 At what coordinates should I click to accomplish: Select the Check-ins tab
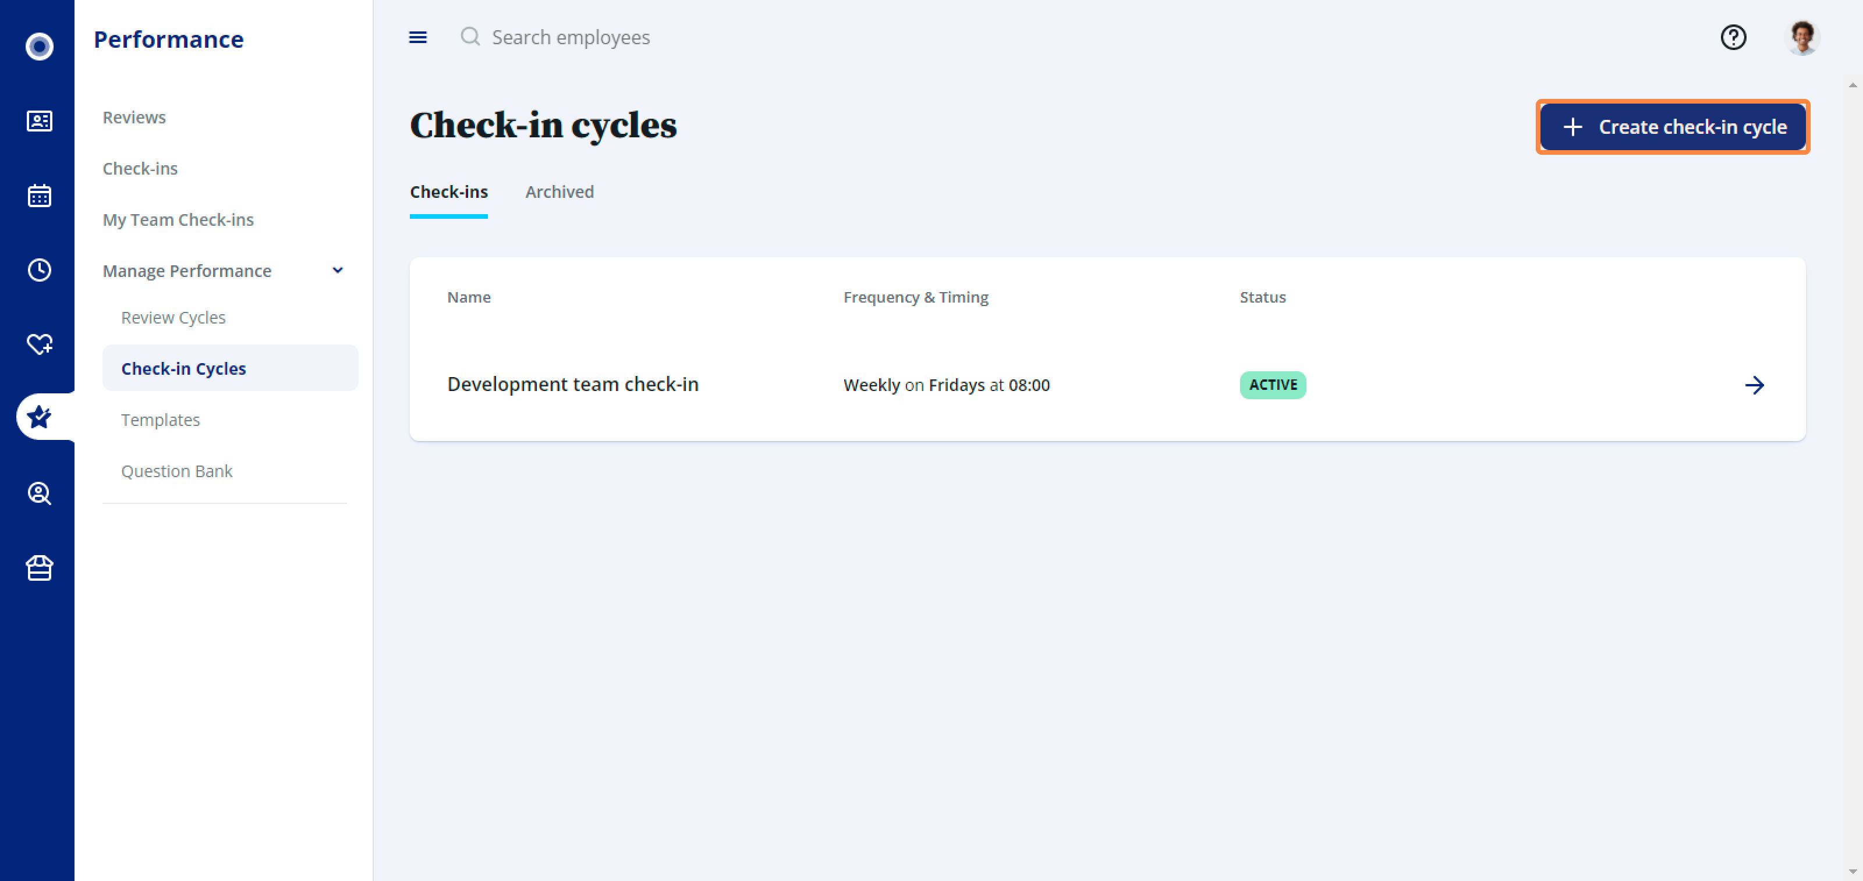[448, 191]
